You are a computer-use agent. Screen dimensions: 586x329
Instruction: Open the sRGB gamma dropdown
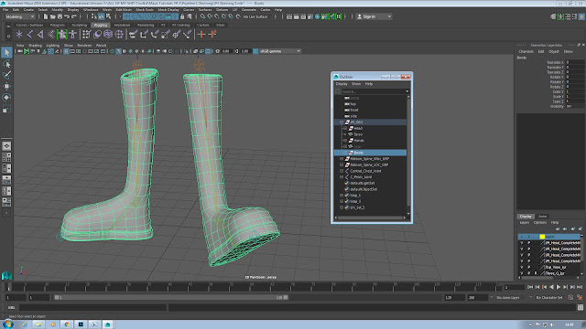point(280,51)
